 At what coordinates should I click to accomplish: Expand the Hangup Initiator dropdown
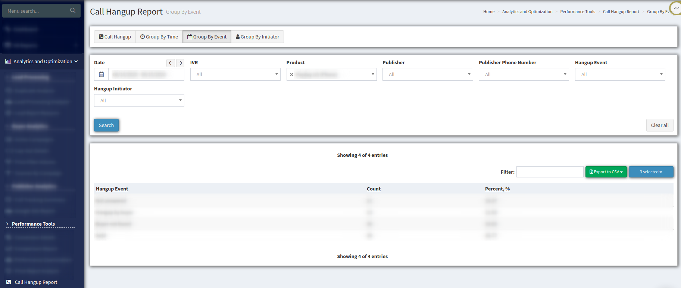point(139,100)
